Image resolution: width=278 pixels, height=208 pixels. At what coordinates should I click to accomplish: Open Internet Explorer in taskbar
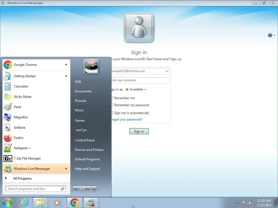point(24,203)
